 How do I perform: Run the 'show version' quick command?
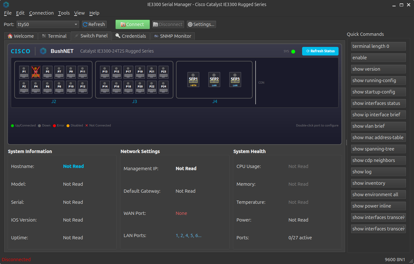point(378,69)
